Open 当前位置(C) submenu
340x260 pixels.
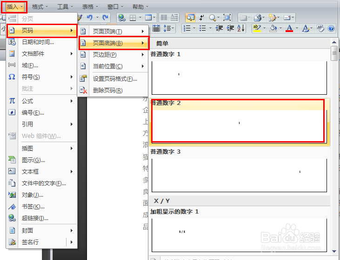pyautogui.click(x=113, y=66)
